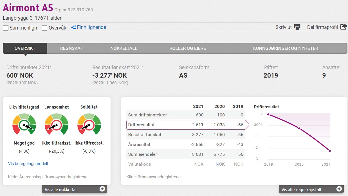Enable the Sammenlign checkbox
This screenshot has height=196, width=348.
tap(6, 28)
